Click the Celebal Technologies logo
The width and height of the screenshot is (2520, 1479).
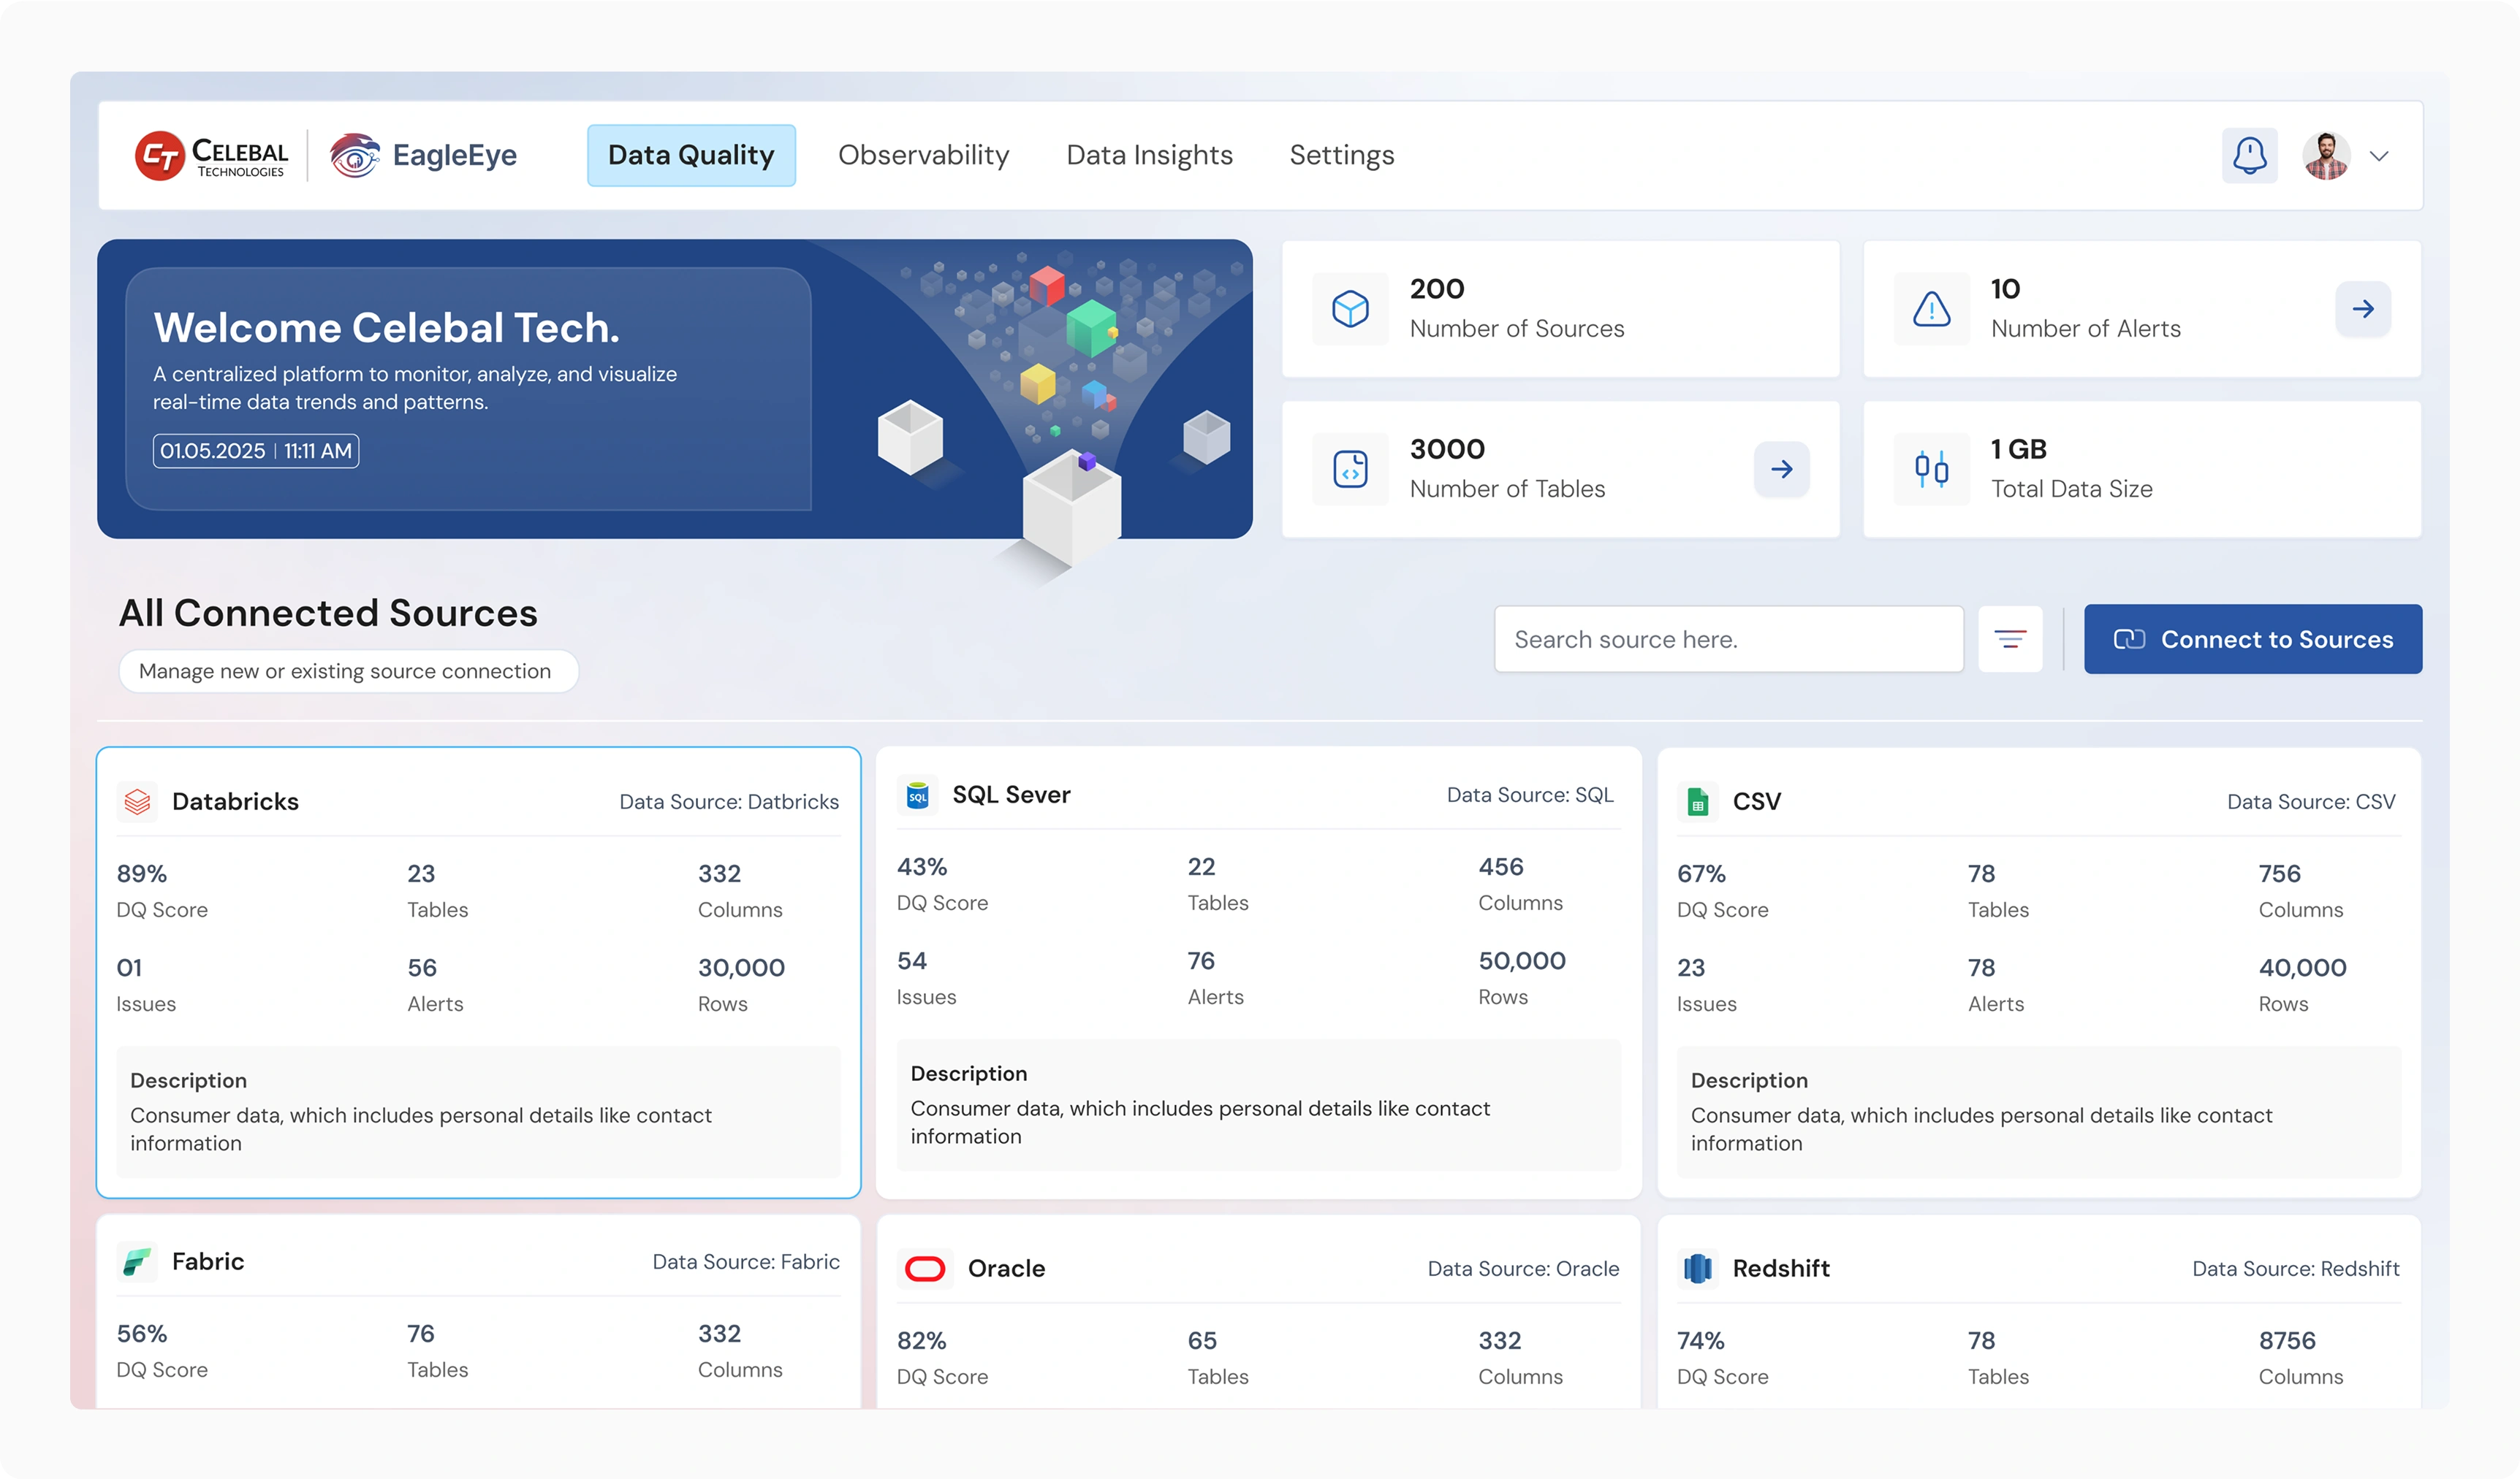[x=212, y=155]
